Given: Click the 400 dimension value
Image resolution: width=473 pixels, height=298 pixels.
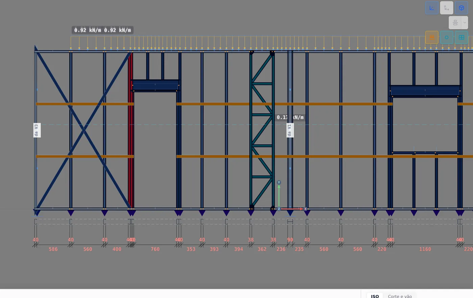Looking at the screenshot, I should [x=117, y=249].
